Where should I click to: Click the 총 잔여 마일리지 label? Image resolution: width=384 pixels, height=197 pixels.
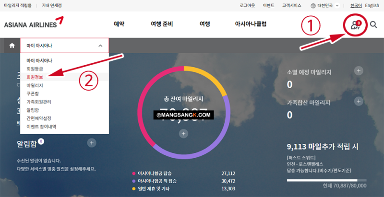[183, 99]
